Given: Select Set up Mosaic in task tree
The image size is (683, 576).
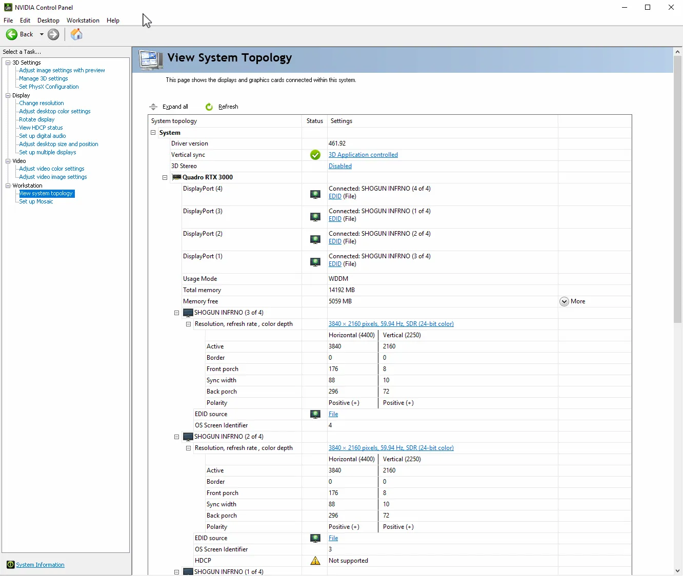Looking at the screenshot, I should (36, 201).
